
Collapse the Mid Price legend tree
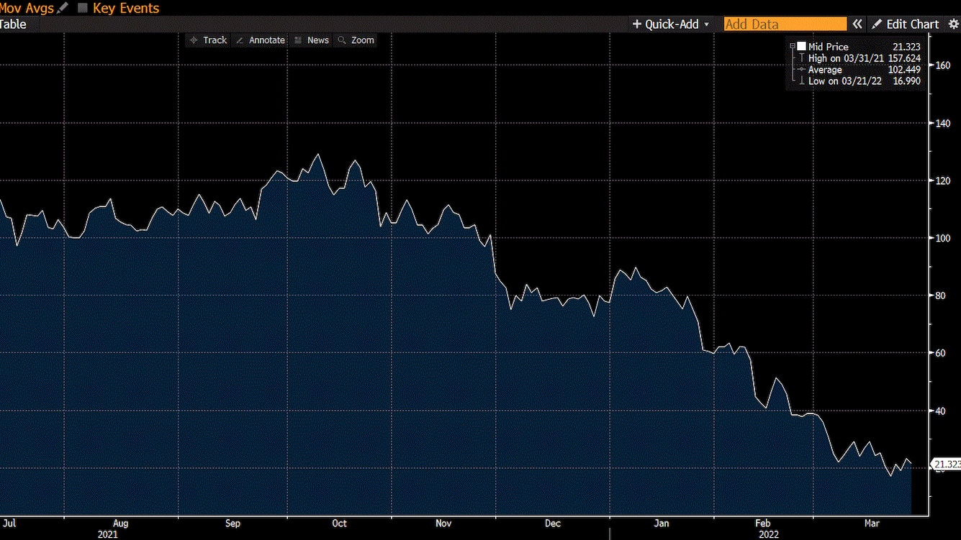pos(793,47)
